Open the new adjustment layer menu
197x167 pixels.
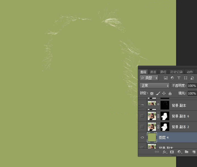[179, 152]
